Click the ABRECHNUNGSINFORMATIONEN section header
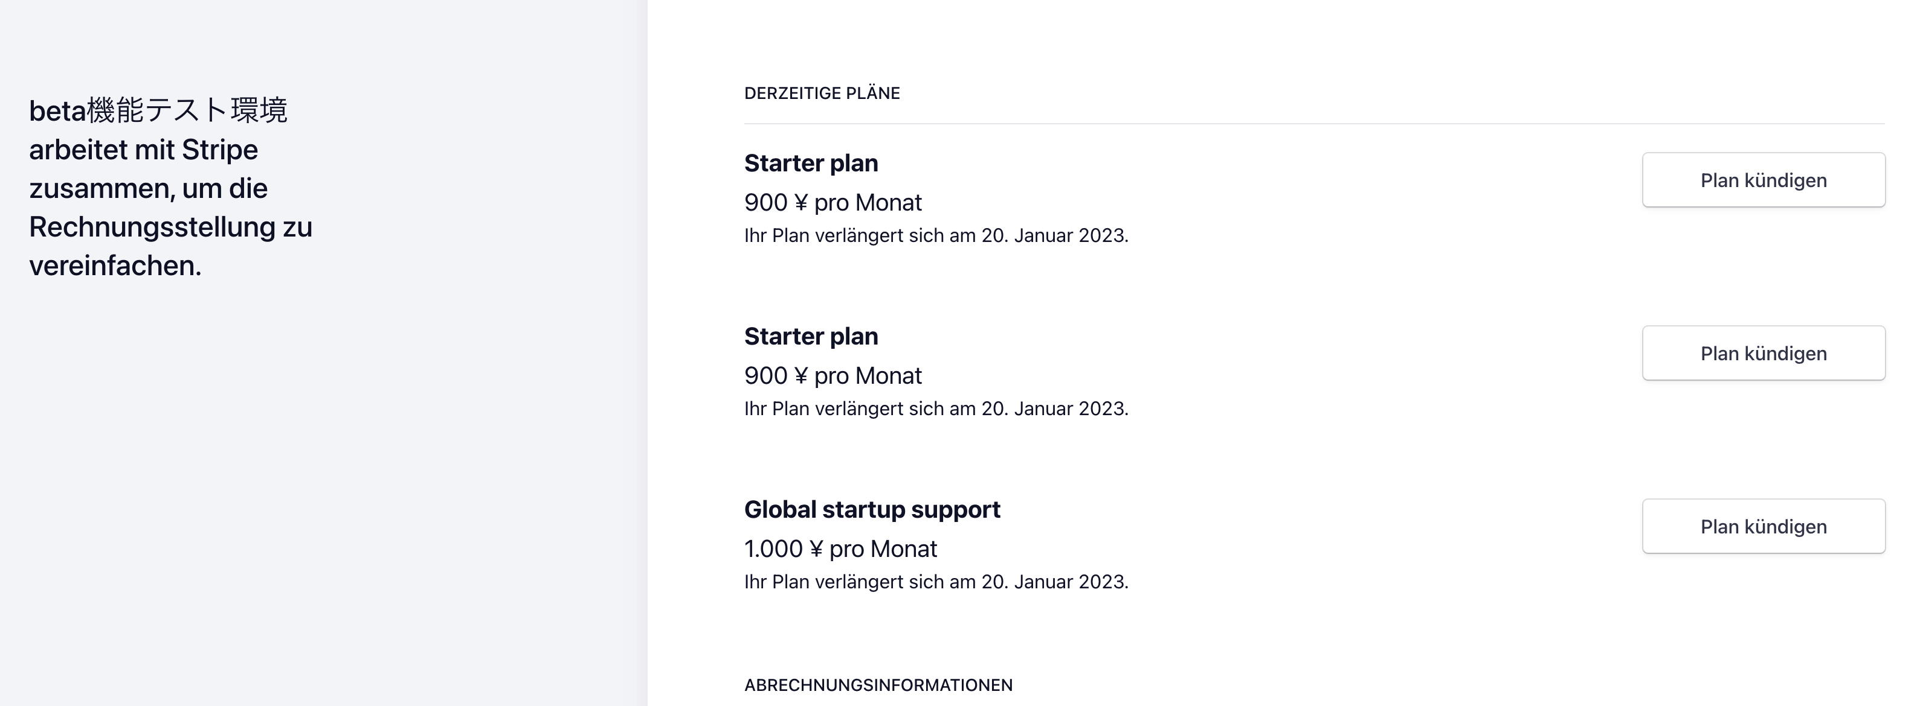The image size is (1920, 706). point(879,684)
